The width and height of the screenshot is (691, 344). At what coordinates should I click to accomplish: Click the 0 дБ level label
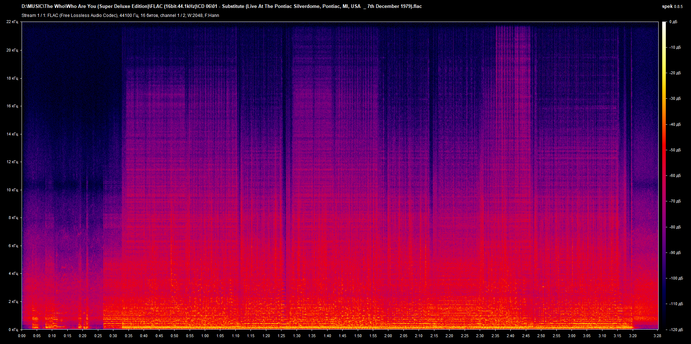(x=673, y=22)
